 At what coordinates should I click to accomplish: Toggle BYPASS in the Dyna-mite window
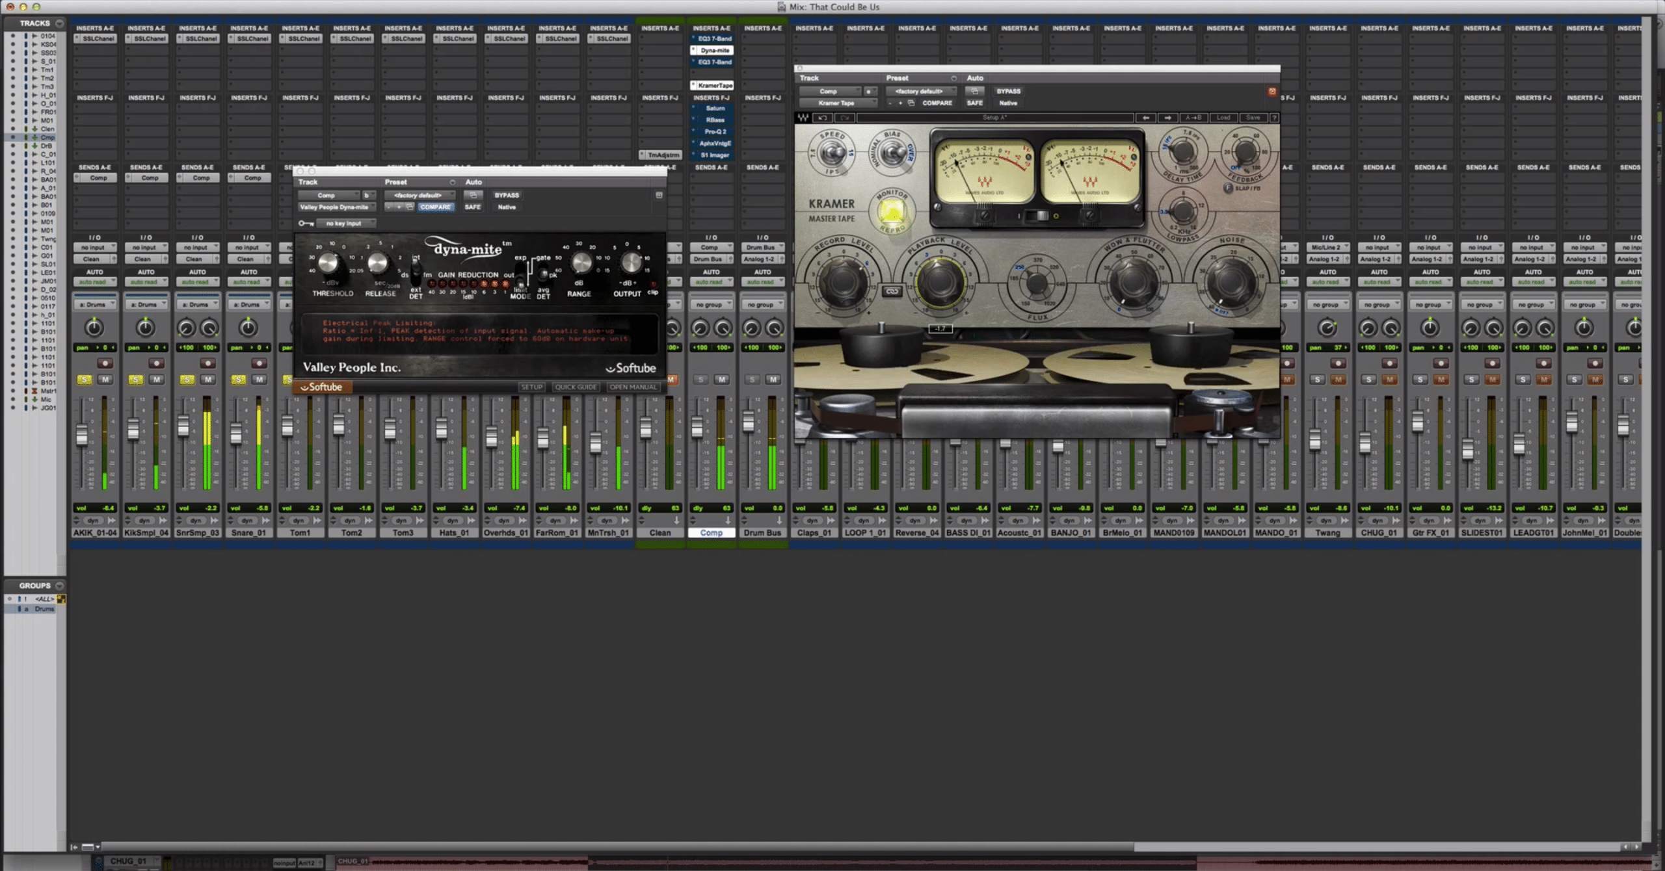click(x=507, y=195)
